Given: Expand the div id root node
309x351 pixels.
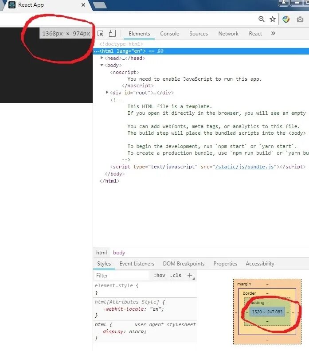Looking at the screenshot, I should (107, 92).
